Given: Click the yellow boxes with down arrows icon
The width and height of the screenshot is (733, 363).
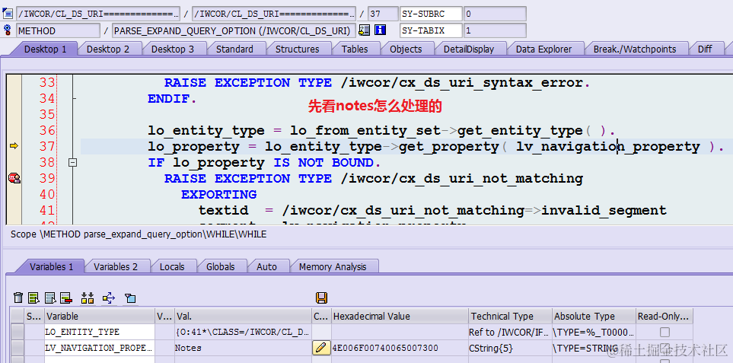Looking at the screenshot, I should (88, 298).
